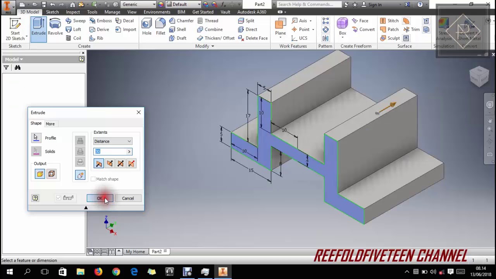Select the Rib tool
This screenshot has height=279, width=496.
[96, 38]
